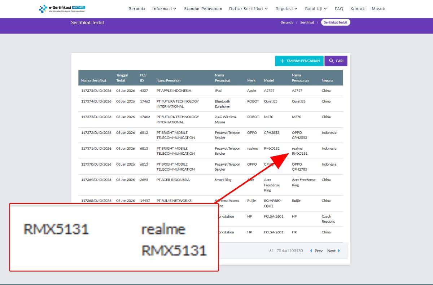This screenshot has height=285, width=433.
Task: Expand the Regulasi dropdown menu
Action: [287, 9]
